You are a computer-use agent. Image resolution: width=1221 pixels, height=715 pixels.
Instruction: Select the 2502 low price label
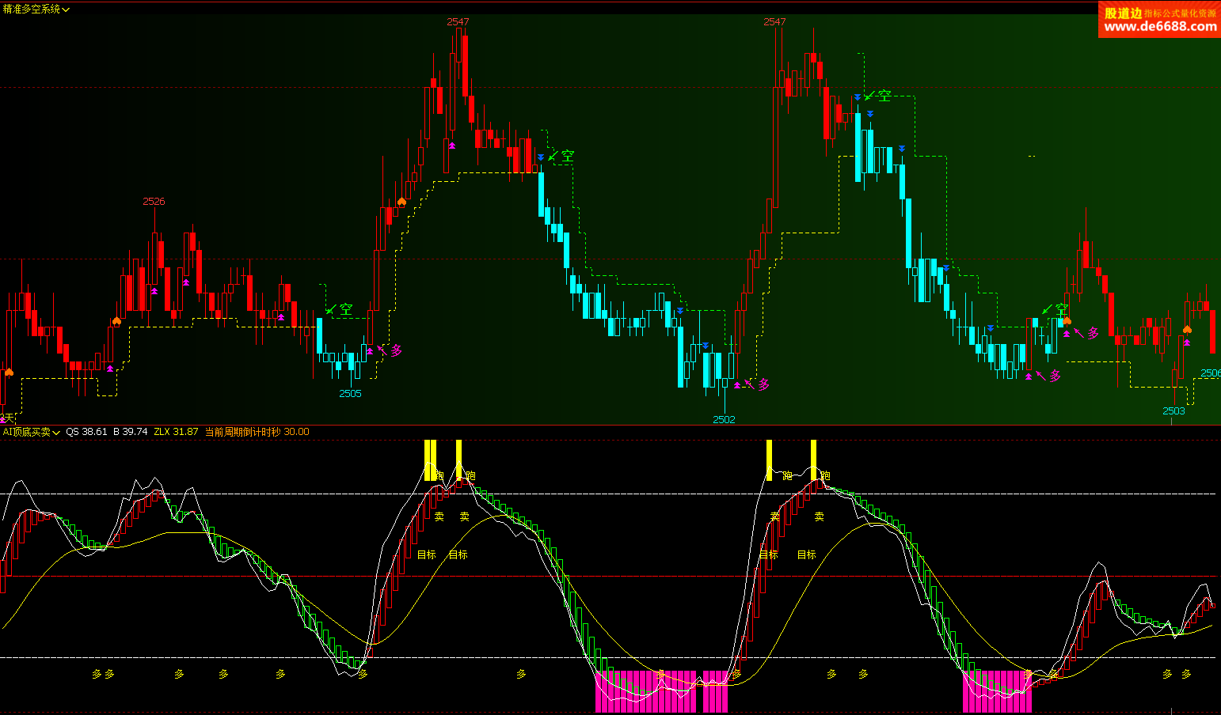[724, 420]
